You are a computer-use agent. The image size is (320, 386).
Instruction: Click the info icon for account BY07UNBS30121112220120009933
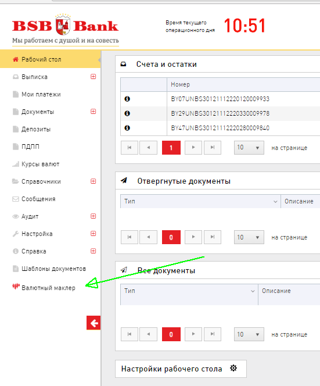127,99
